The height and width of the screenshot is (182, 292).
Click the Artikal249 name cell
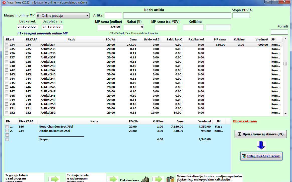click(48, 100)
